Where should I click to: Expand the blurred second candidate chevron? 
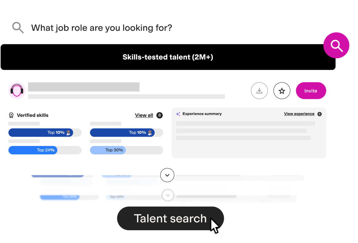coord(168,195)
